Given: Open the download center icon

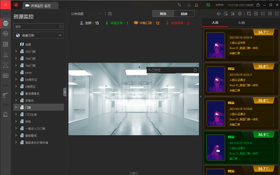Looking at the screenshot, I should click(189, 5).
